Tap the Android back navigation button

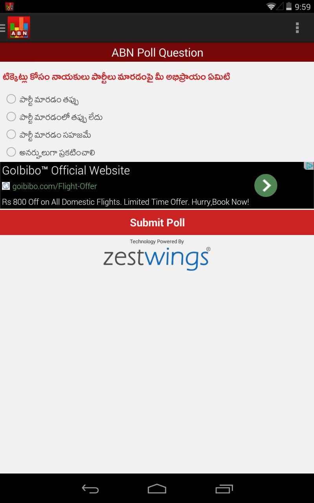[x=90, y=489]
